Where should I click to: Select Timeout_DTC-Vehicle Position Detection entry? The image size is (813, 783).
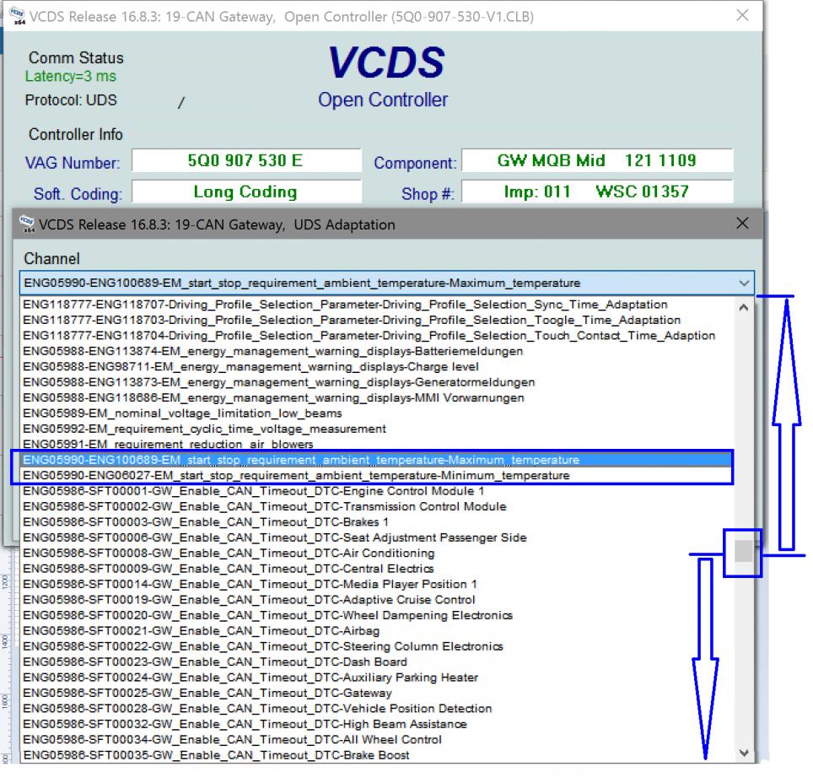(378, 709)
